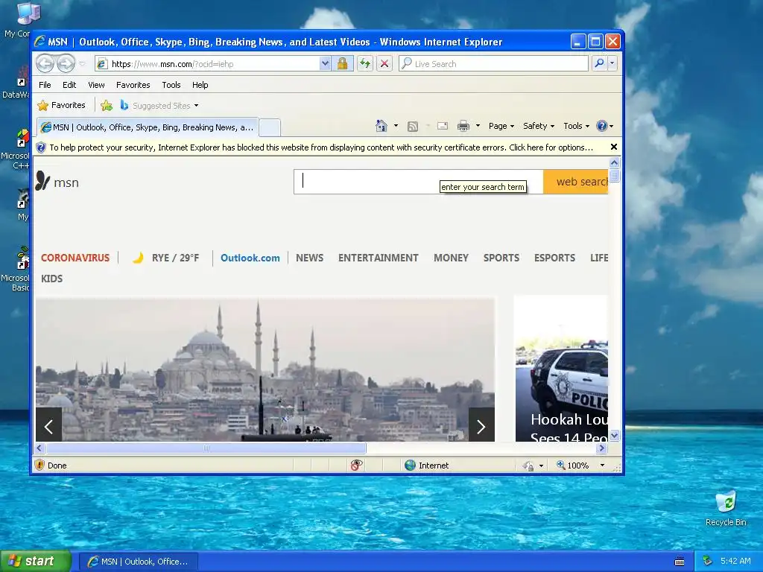Click the MSN taskbar button
Screen dimensions: 763x572
(139, 562)
